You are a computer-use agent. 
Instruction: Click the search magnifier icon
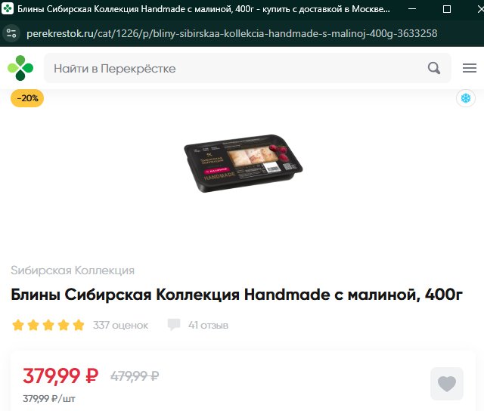433,68
